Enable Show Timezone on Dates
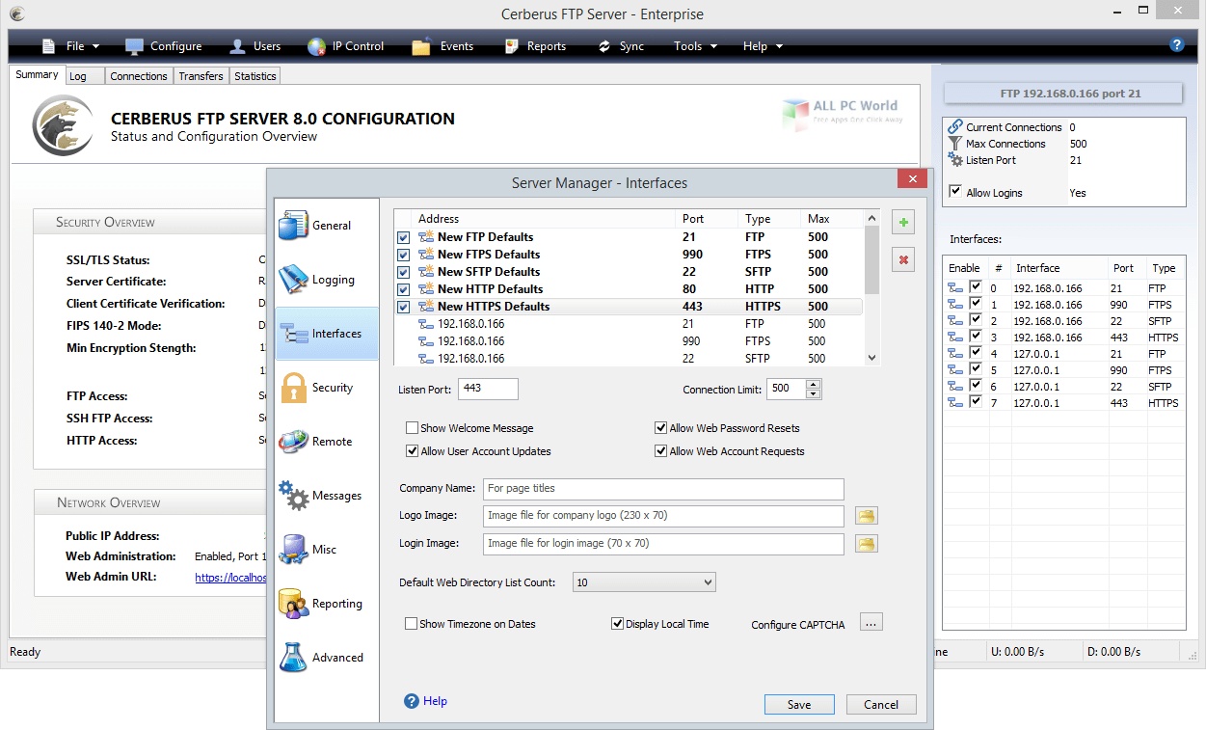The image size is (1206, 730). (411, 624)
